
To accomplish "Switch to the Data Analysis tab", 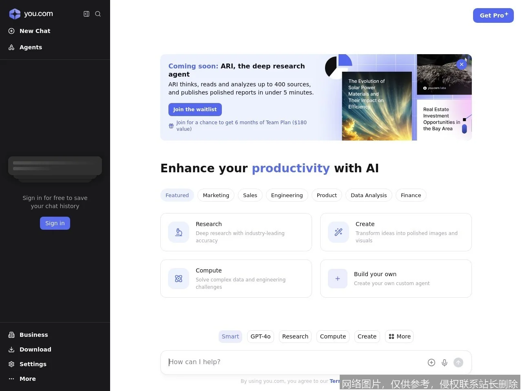I will click(369, 195).
